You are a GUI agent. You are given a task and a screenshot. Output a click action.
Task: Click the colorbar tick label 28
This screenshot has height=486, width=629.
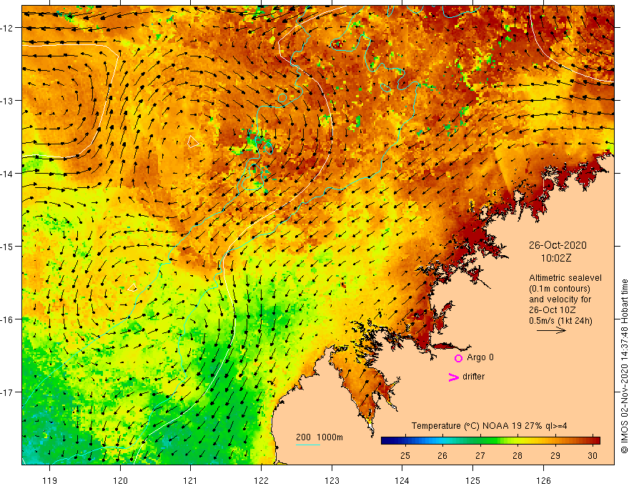pos(517,455)
